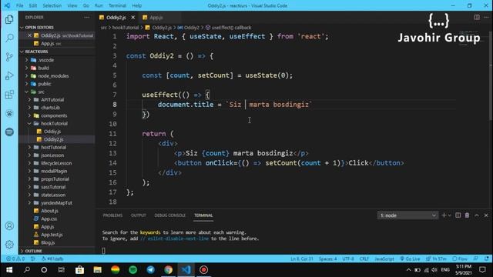
Task: Open Telegram from the taskbar
Action: [x=151, y=270]
